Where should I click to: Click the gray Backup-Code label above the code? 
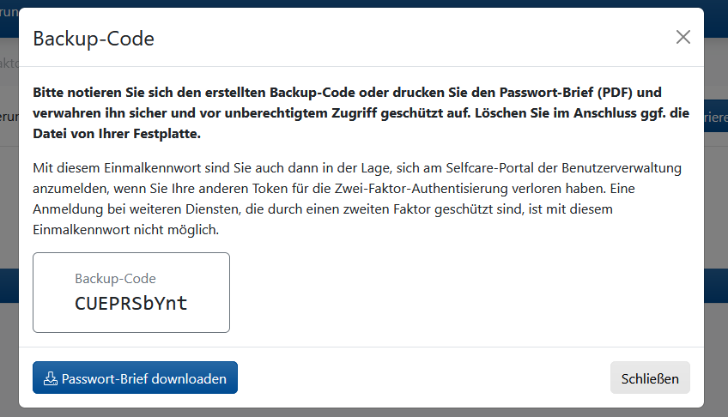click(x=115, y=278)
